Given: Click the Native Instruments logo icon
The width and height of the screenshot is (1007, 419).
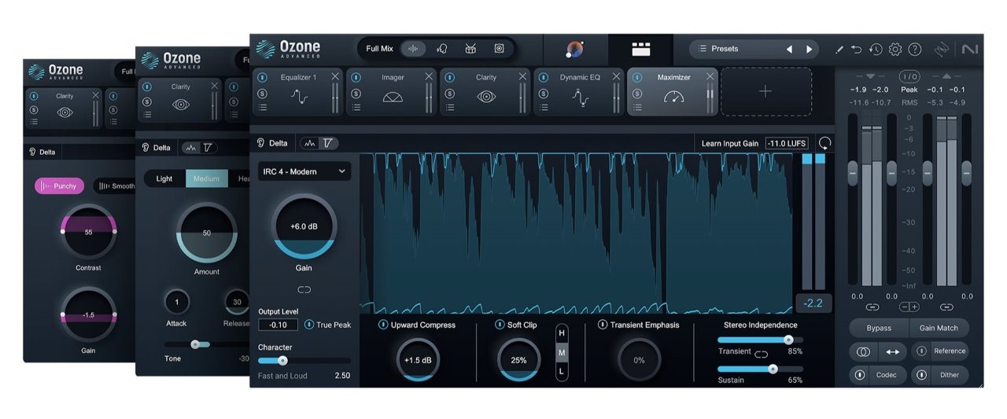Looking at the screenshot, I should [970, 50].
